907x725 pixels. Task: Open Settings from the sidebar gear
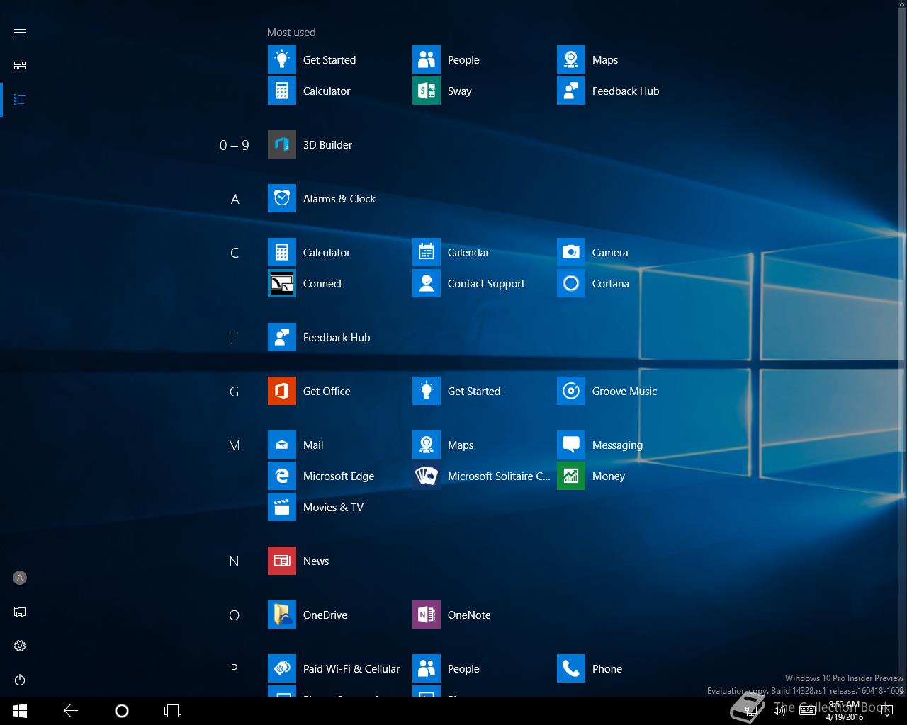pyautogui.click(x=20, y=646)
